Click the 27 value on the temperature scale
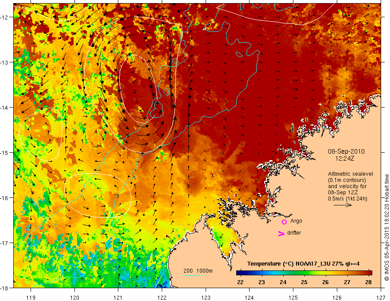390x301 pixels. 347,282
